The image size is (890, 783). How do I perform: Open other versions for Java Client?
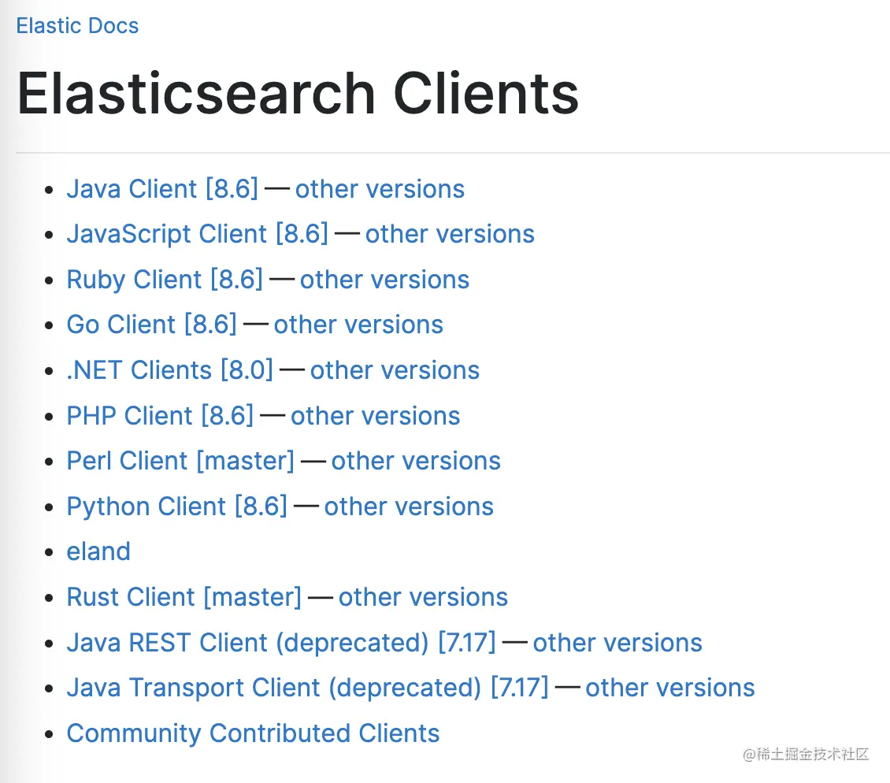point(380,188)
